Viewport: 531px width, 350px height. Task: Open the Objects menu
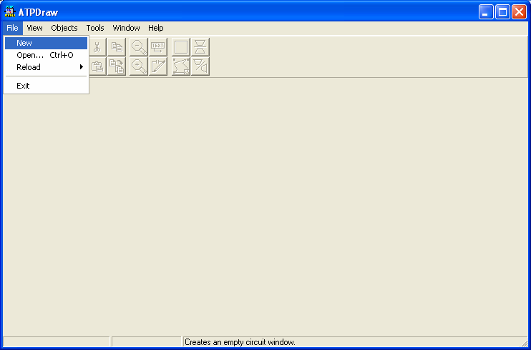(64, 28)
